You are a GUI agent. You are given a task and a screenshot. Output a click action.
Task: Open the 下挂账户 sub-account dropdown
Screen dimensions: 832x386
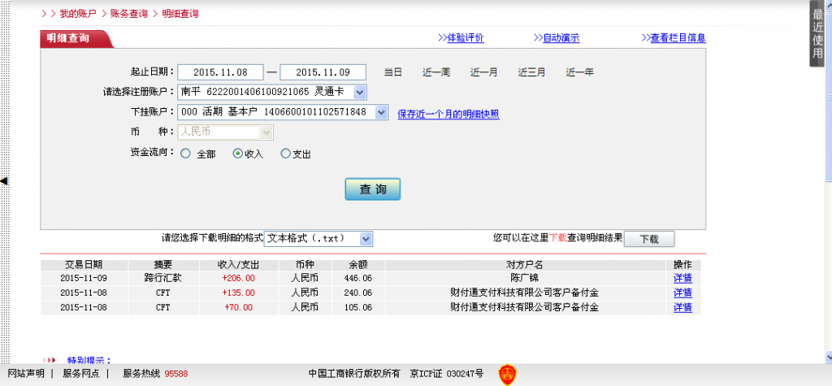(381, 113)
